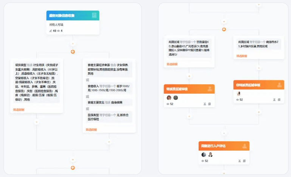
Task: Click the person icon on 特派员区域审核 header
Action: pos(209,89)
